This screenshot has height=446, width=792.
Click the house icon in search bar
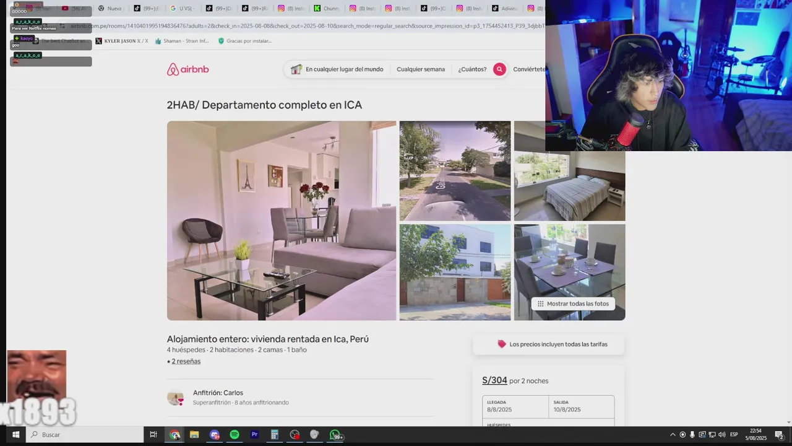pos(296,69)
